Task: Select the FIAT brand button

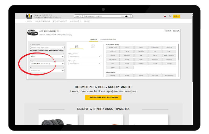Action: [155, 51]
